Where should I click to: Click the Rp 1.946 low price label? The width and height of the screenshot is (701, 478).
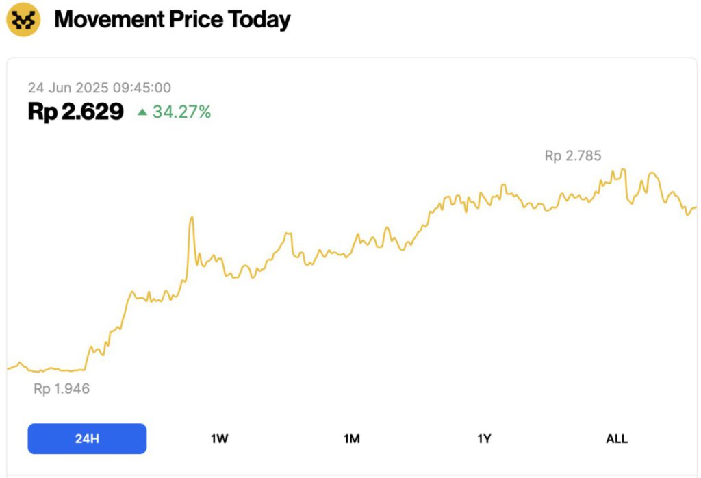coord(62,389)
